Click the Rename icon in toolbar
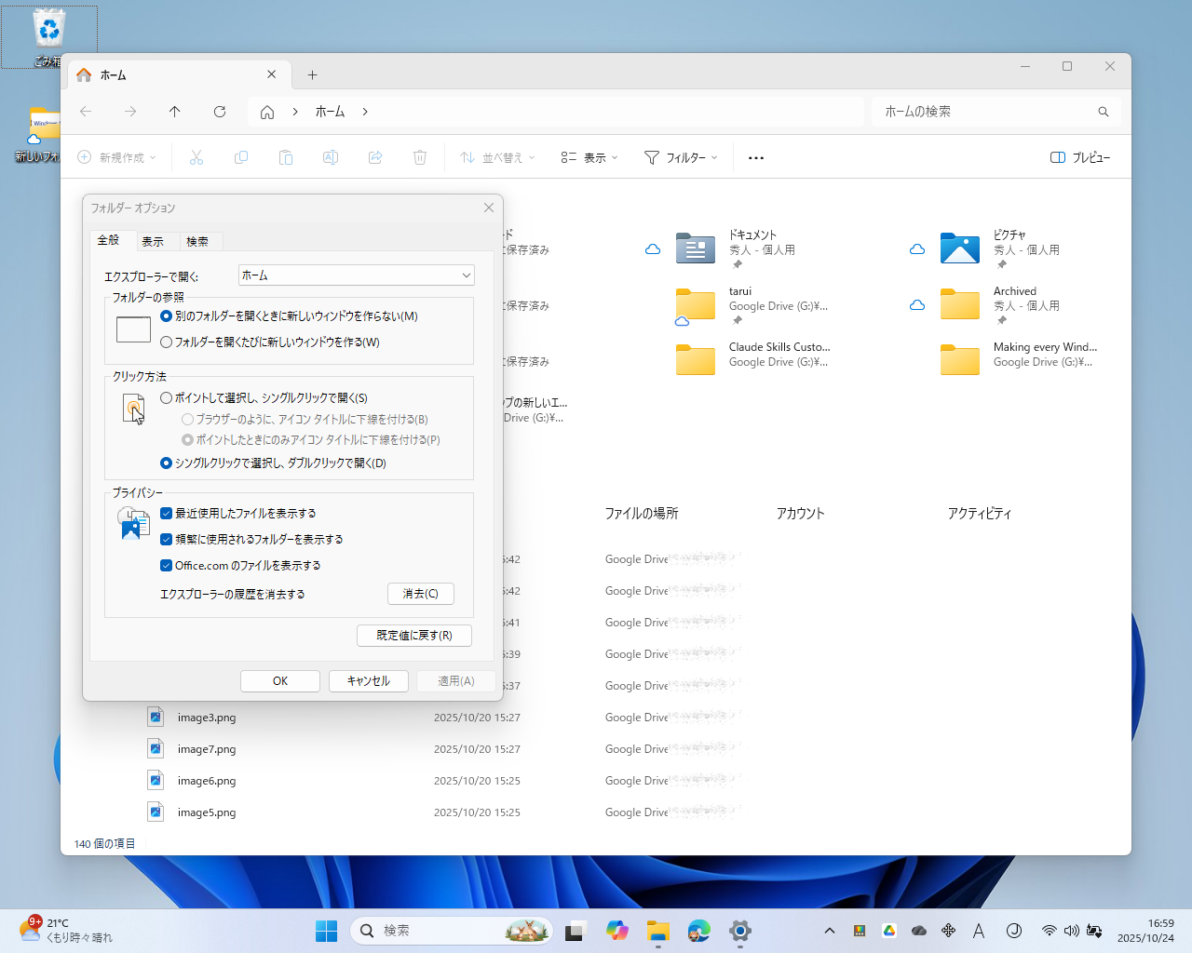 point(331,157)
